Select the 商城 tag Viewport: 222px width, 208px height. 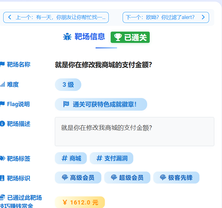point(71,158)
